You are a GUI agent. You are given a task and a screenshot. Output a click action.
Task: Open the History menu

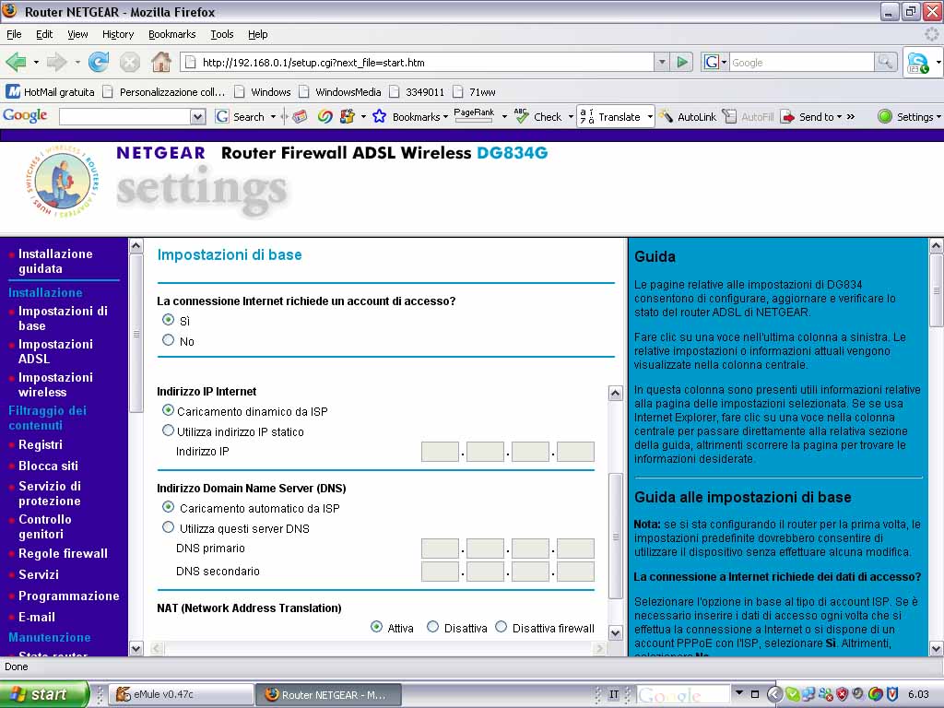pos(118,34)
